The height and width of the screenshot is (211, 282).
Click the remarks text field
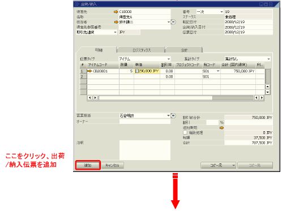click(145, 150)
